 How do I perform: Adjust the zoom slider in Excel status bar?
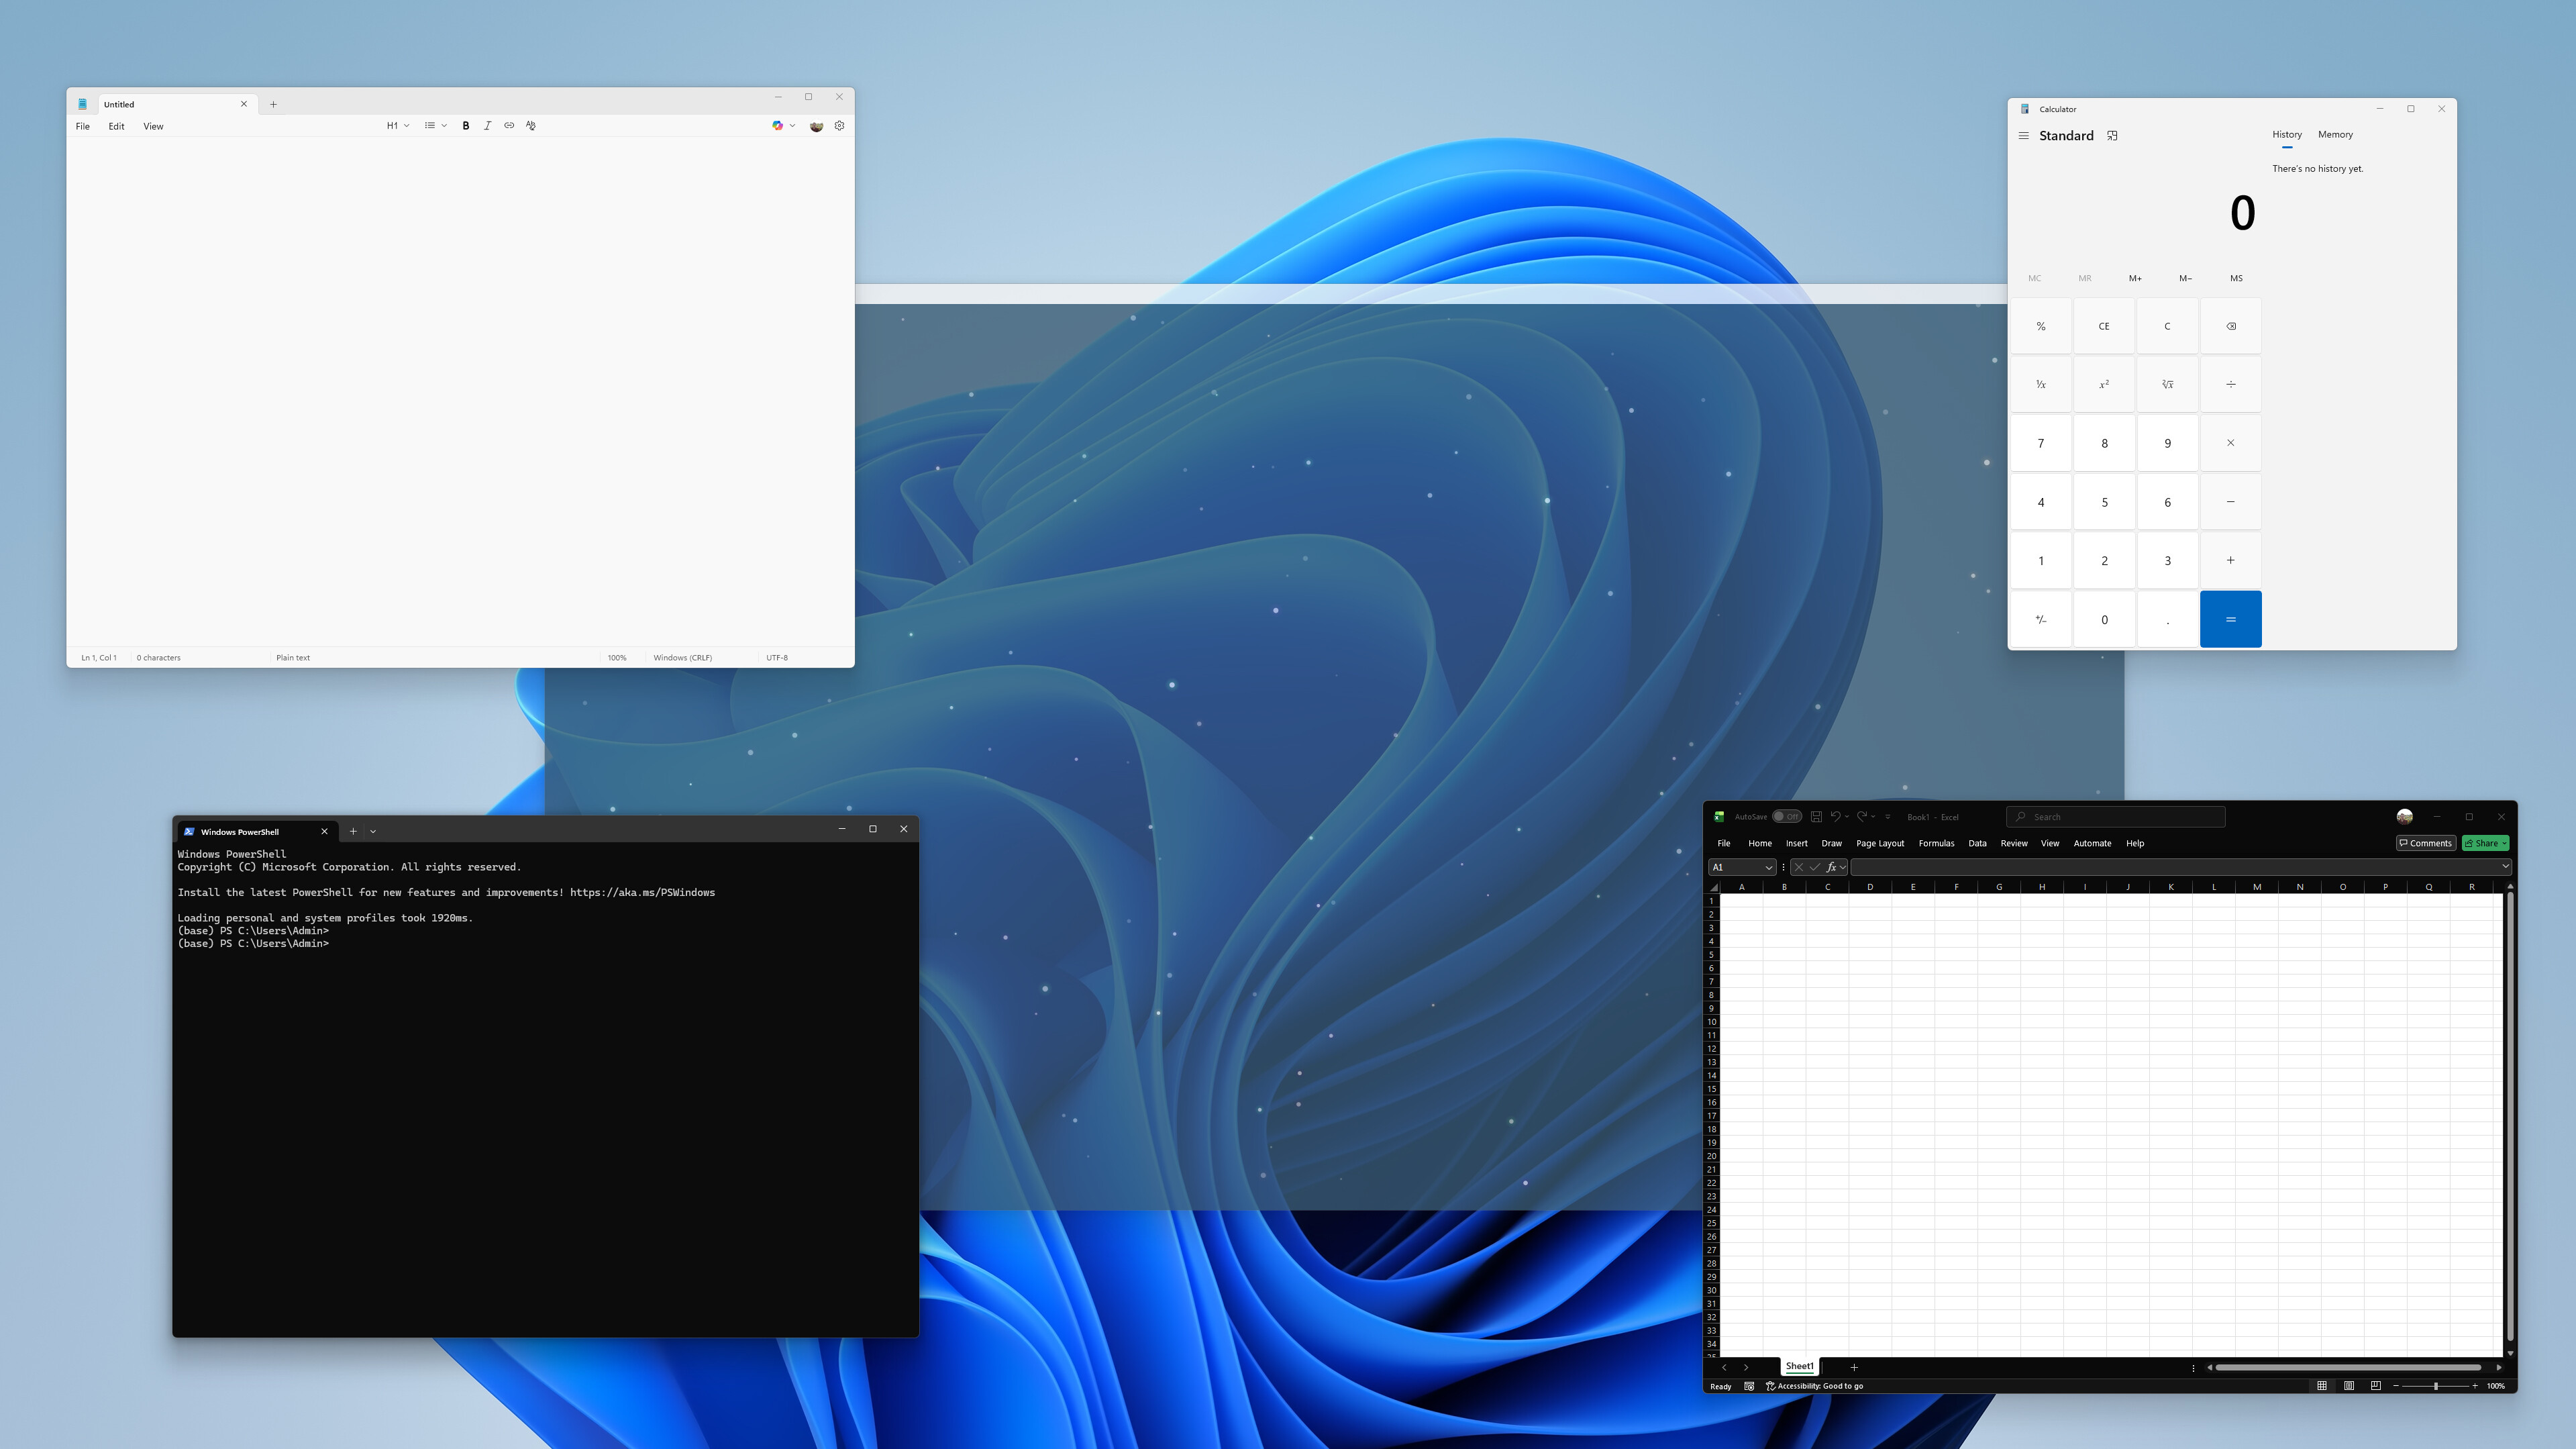2436,1386
